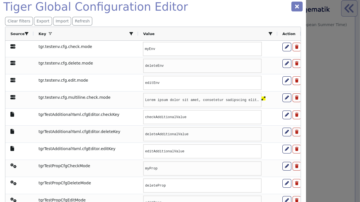Delete the cfgEditor.deleteKey entry
The height and width of the screenshot is (202, 360).
[x=297, y=132]
